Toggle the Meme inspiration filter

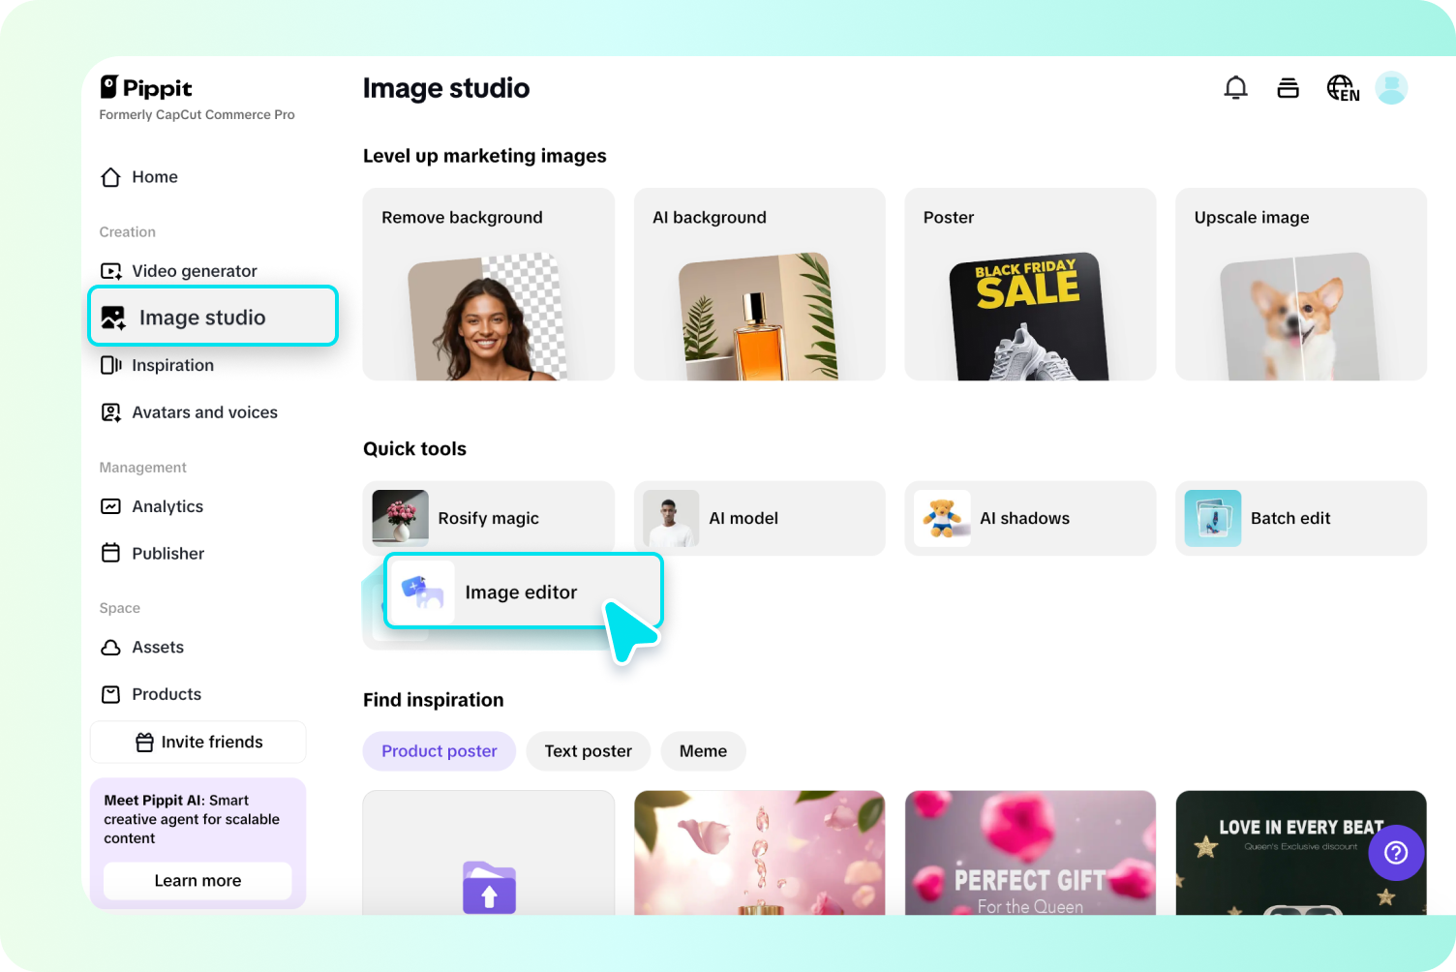[x=703, y=751]
